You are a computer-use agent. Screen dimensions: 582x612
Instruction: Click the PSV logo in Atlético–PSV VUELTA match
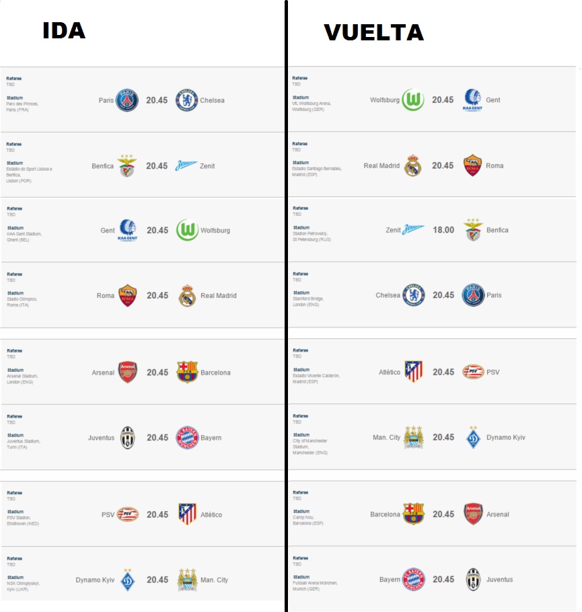click(x=473, y=372)
